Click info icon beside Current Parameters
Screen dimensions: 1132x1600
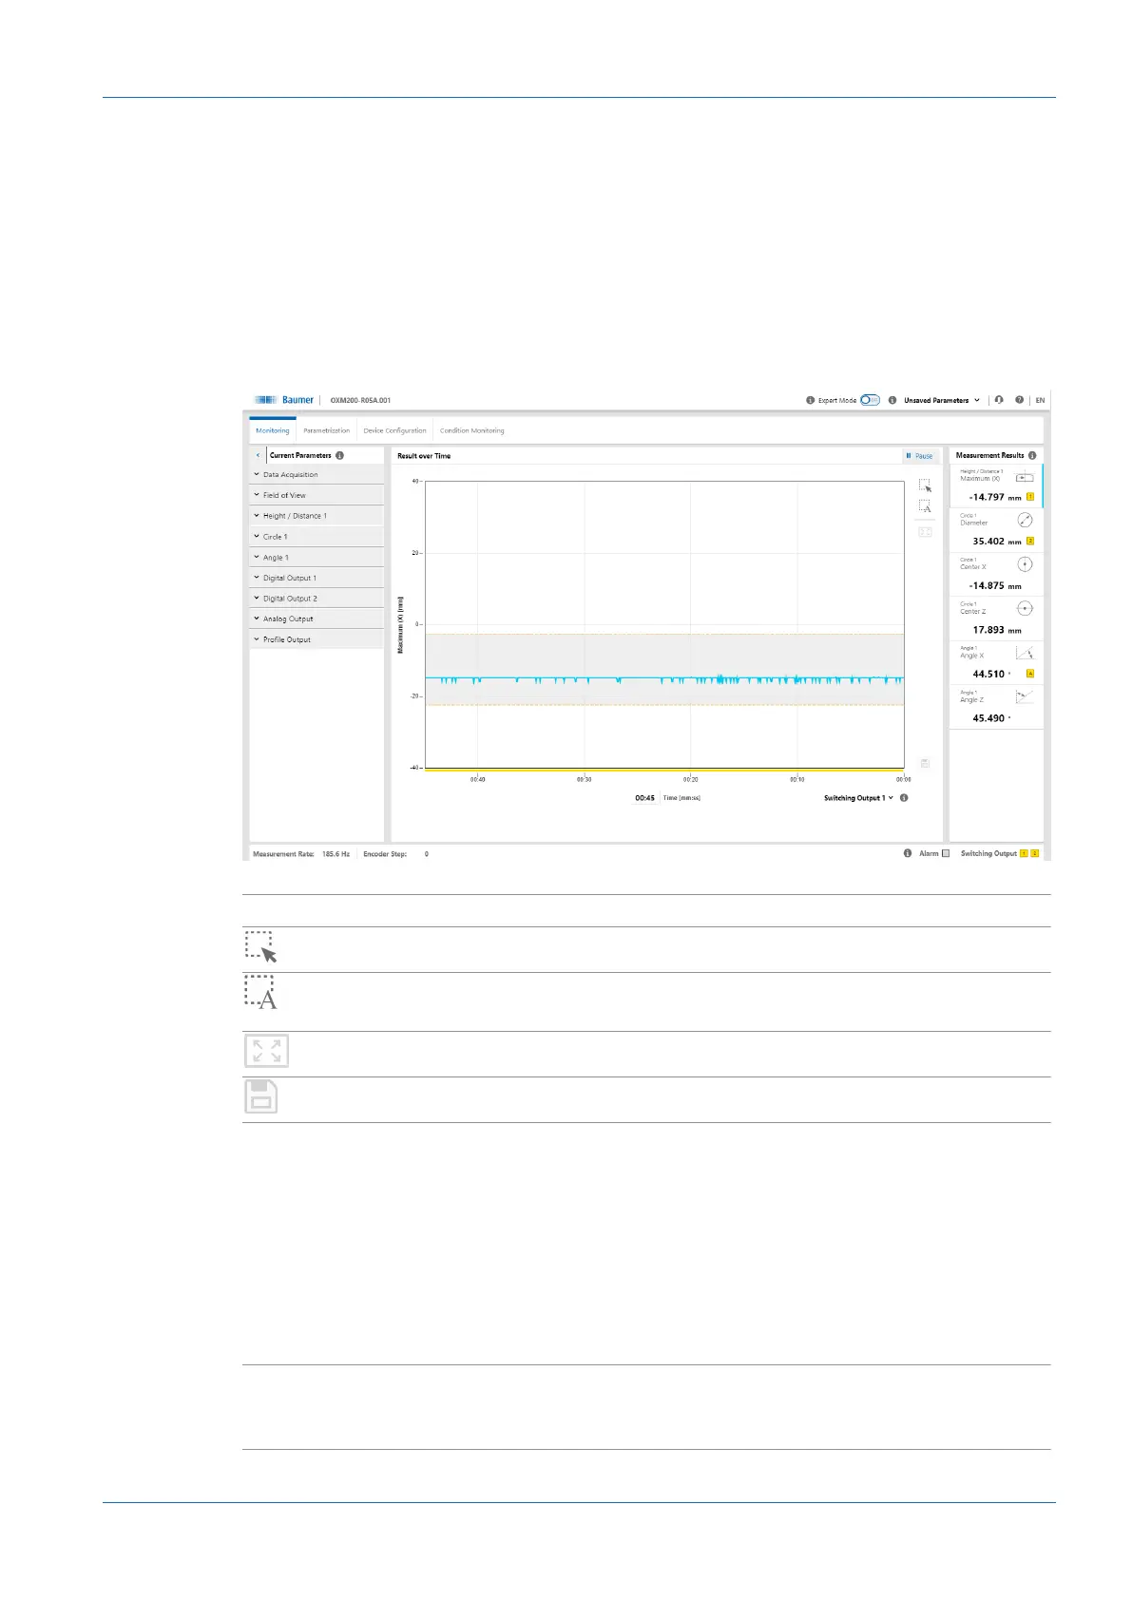[x=339, y=455]
